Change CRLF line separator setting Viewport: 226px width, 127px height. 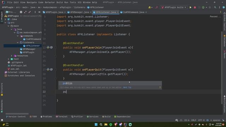(x=194, y=120)
